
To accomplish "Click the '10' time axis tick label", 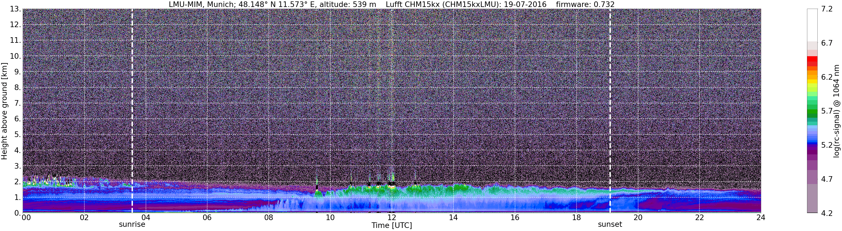I will pyautogui.click(x=330, y=218).
